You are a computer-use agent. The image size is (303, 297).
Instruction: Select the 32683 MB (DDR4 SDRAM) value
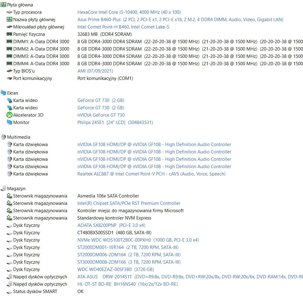tap(105, 34)
